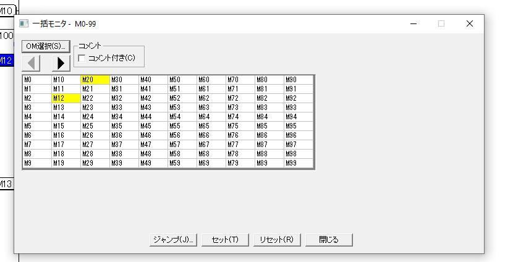Pick the M90 cell
513x262 pixels.
[299, 80]
